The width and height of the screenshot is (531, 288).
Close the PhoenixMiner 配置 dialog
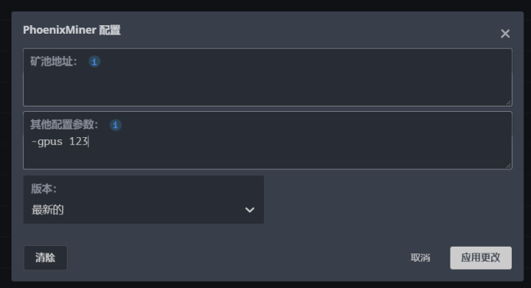505,34
